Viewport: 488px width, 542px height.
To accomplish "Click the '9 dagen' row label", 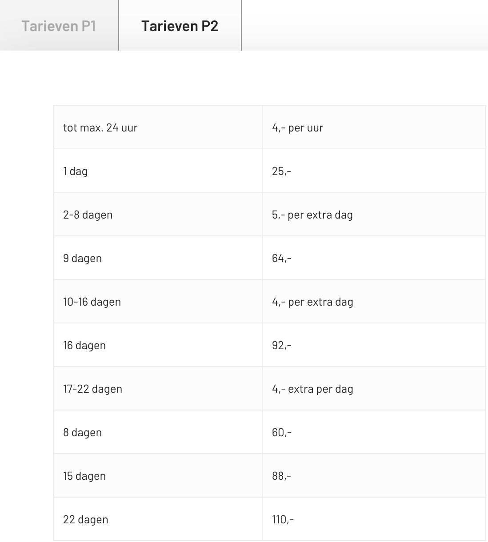I will (158, 258).
